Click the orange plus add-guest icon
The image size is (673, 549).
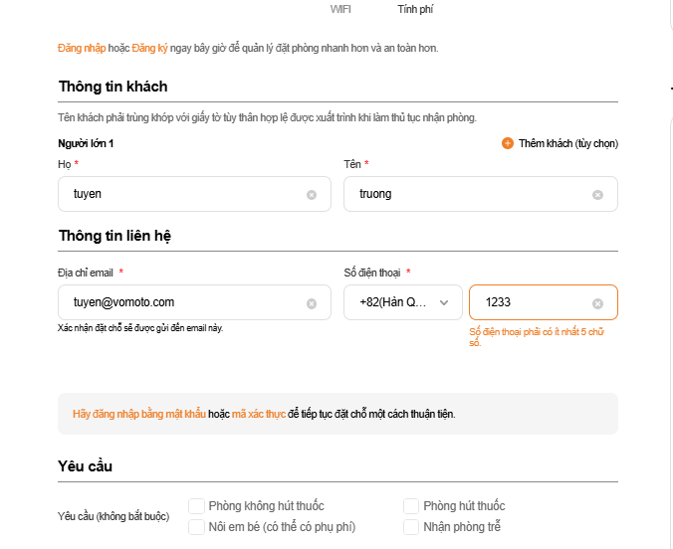[508, 143]
